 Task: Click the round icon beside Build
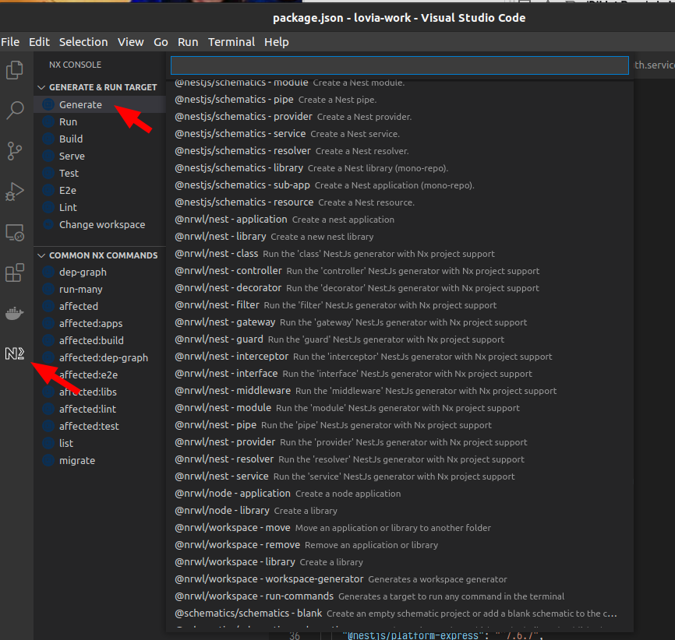pyautogui.click(x=48, y=139)
